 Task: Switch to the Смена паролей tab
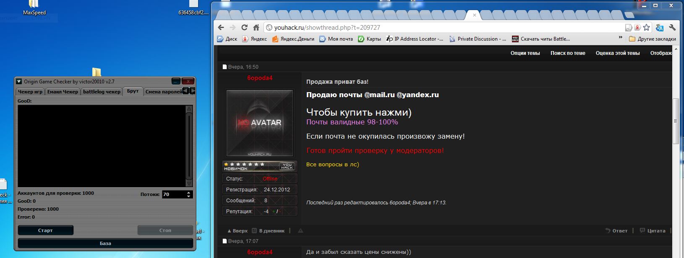164,92
